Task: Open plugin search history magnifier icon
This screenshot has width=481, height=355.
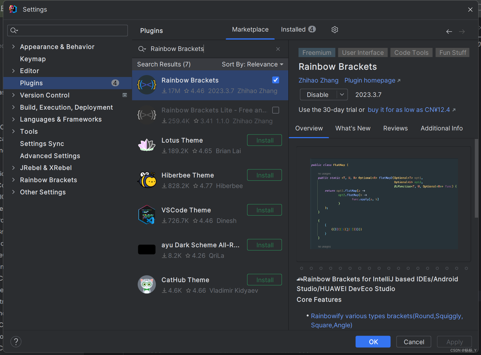Action: coord(142,49)
